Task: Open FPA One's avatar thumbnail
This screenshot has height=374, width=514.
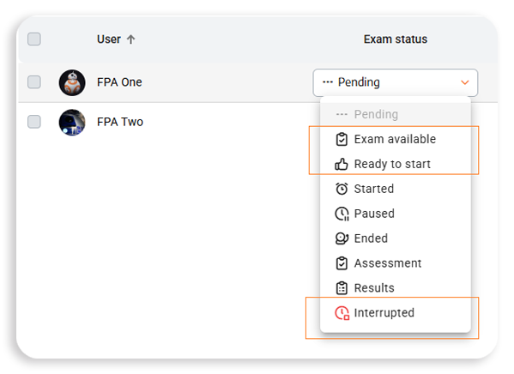Action: click(72, 82)
